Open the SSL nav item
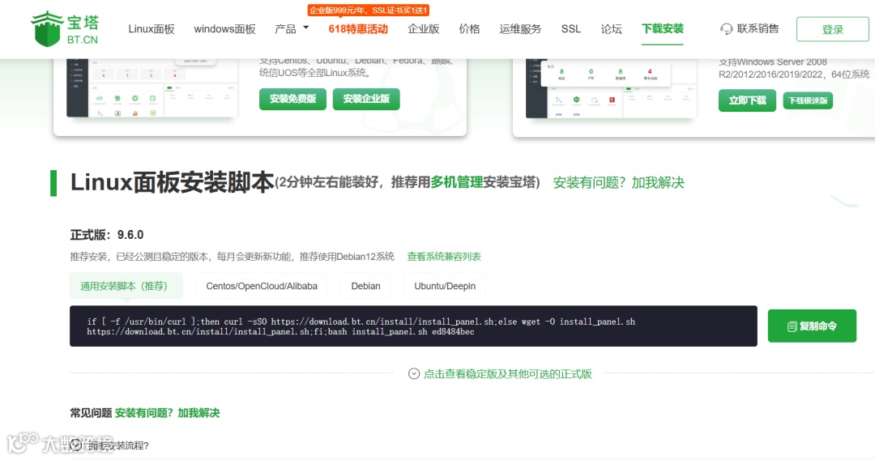This screenshot has width=875, height=460. click(571, 29)
